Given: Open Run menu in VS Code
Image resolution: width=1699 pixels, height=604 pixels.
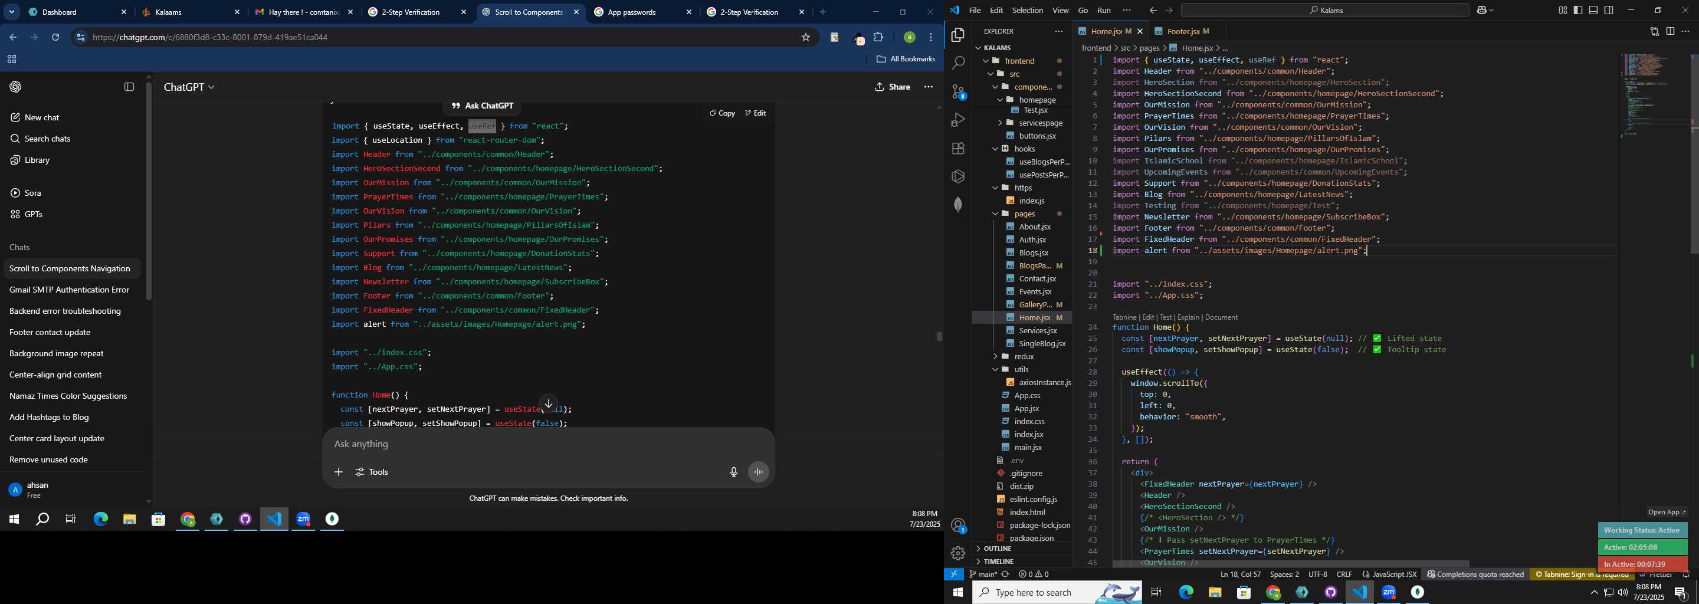Looking at the screenshot, I should 1104,11.
